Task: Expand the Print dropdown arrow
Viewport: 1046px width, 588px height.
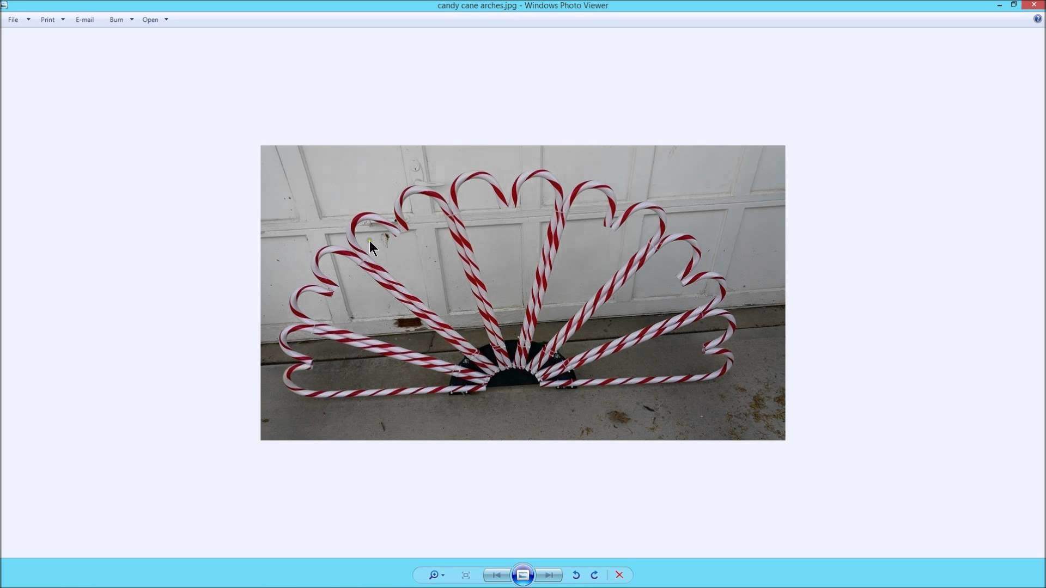Action: point(63,20)
